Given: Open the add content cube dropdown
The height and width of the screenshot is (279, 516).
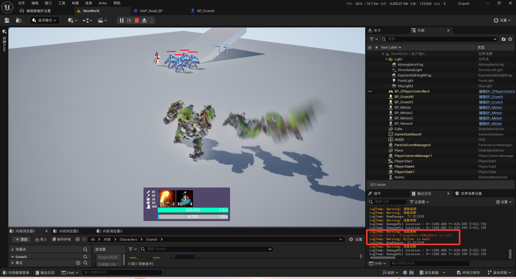Looking at the screenshot, I should [x=73, y=20].
